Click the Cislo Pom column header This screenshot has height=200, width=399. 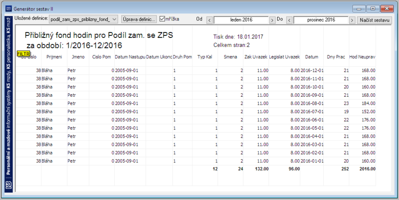102,57
